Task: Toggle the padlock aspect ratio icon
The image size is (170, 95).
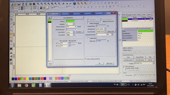Action: [x=41, y=8]
